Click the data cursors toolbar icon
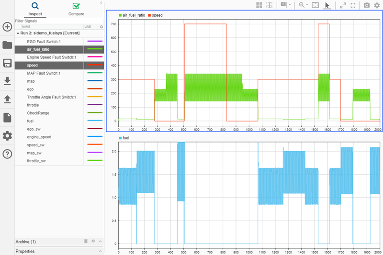This screenshot has height=255, width=383. coord(283,4)
